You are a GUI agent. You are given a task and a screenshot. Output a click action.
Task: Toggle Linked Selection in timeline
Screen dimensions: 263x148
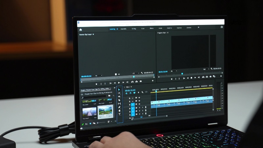pyautogui.click(x=134, y=93)
